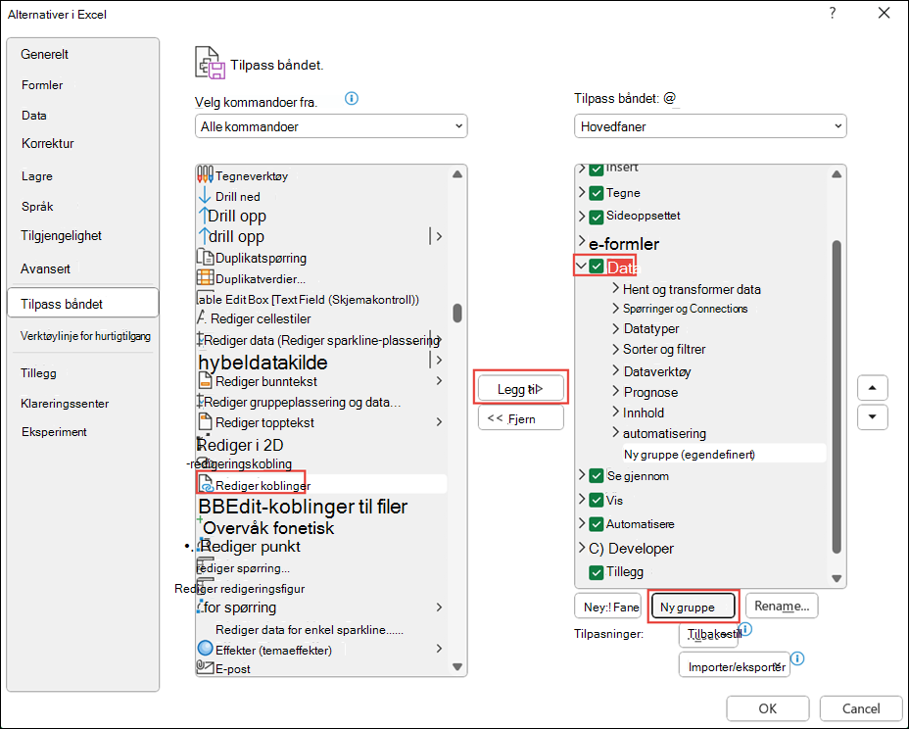
Task: Click the Rediger topptekst page icon
Action: [206, 421]
